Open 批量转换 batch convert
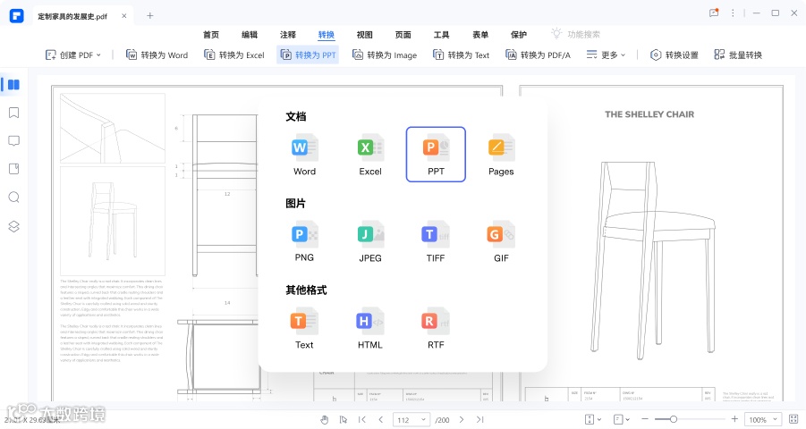The image size is (806, 429). pyautogui.click(x=738, y=55)
